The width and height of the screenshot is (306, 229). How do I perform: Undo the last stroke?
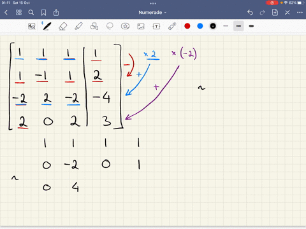pyautogui.click(x=250, y=13)
